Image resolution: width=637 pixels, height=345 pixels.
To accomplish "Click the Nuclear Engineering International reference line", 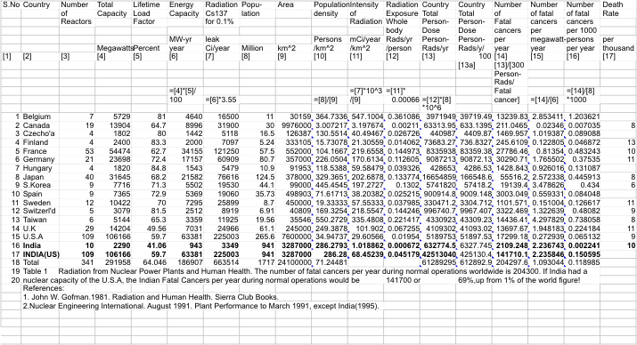I will pyautogui.click(x=200, y=306).
